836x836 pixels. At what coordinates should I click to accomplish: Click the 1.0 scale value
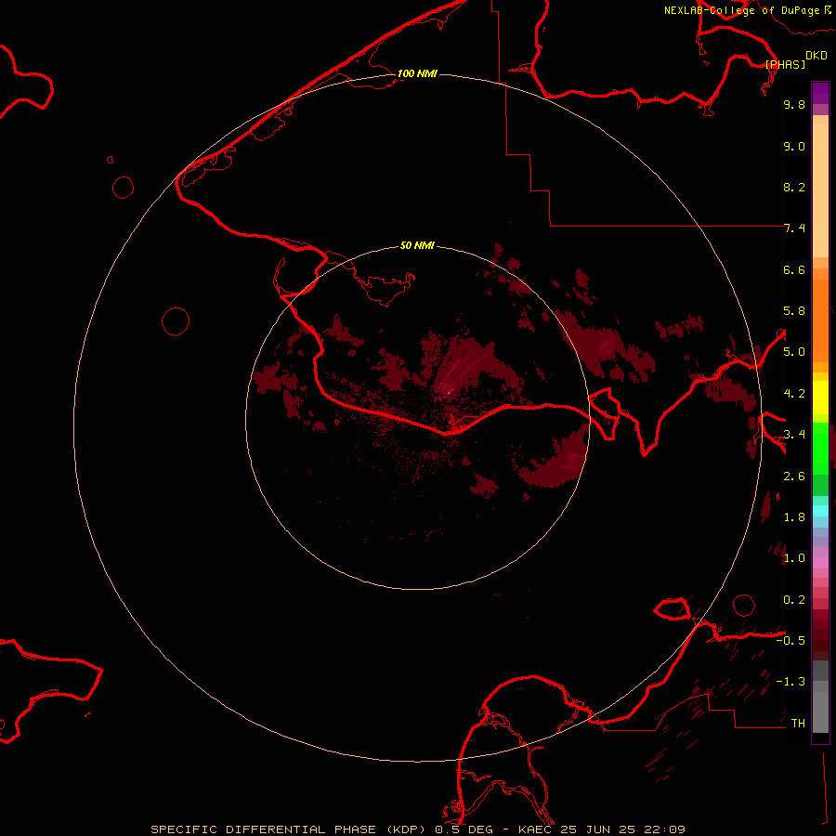[794, 558]
